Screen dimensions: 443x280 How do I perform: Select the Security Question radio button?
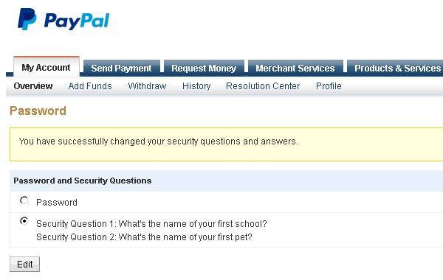point(24,221)
